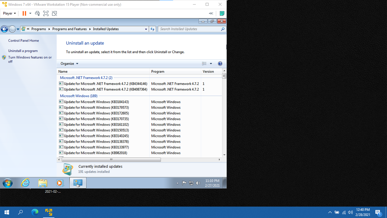This screenshot has height=218, width=387.
Task: Select update KB4087364 row
Action: 139,89
